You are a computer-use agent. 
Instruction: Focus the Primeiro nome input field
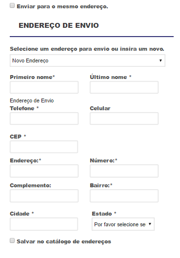[x=44, y=87]
